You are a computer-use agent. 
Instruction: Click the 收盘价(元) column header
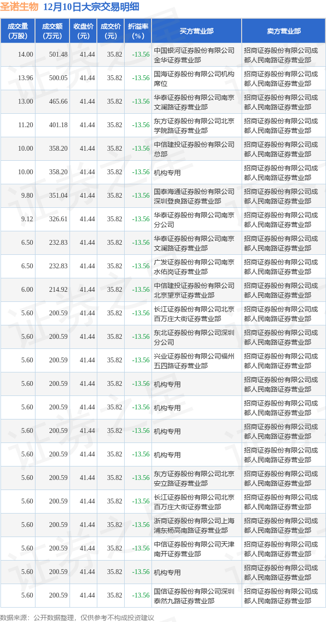[83, 31]
